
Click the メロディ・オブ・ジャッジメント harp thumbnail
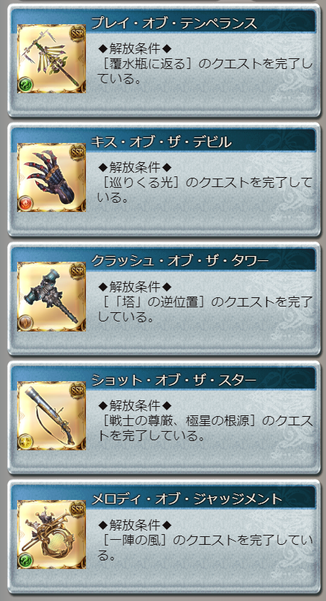click(51, 534)
